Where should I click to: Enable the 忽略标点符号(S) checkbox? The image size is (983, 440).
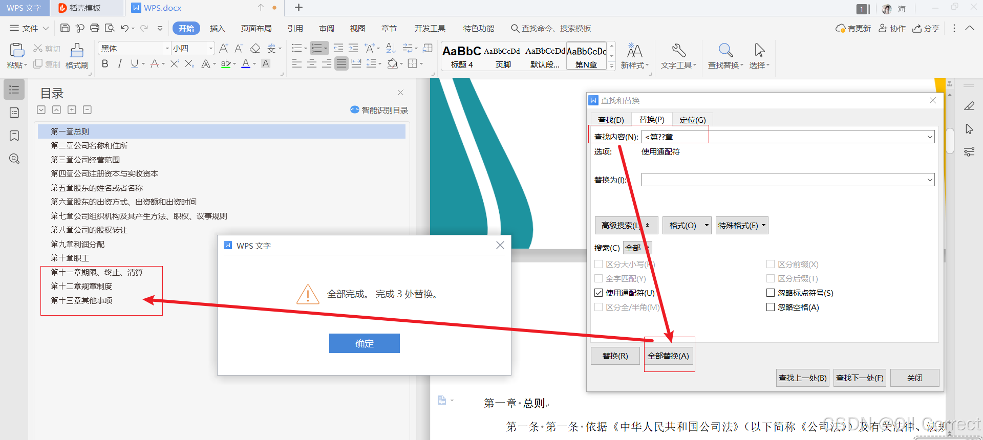pyautogui.click(x=771, y=293)
